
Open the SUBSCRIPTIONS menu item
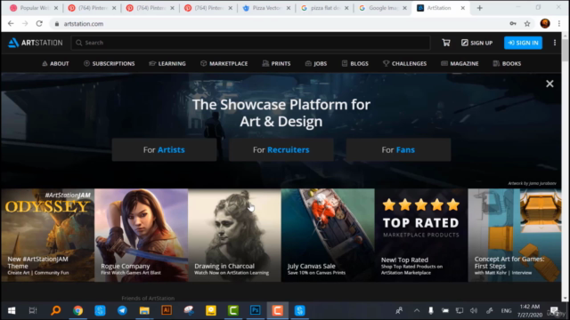point(109,63)
